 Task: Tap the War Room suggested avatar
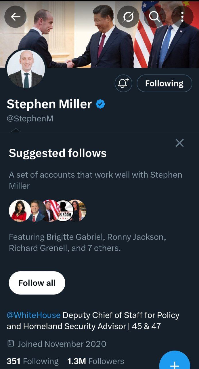(64, 211)
